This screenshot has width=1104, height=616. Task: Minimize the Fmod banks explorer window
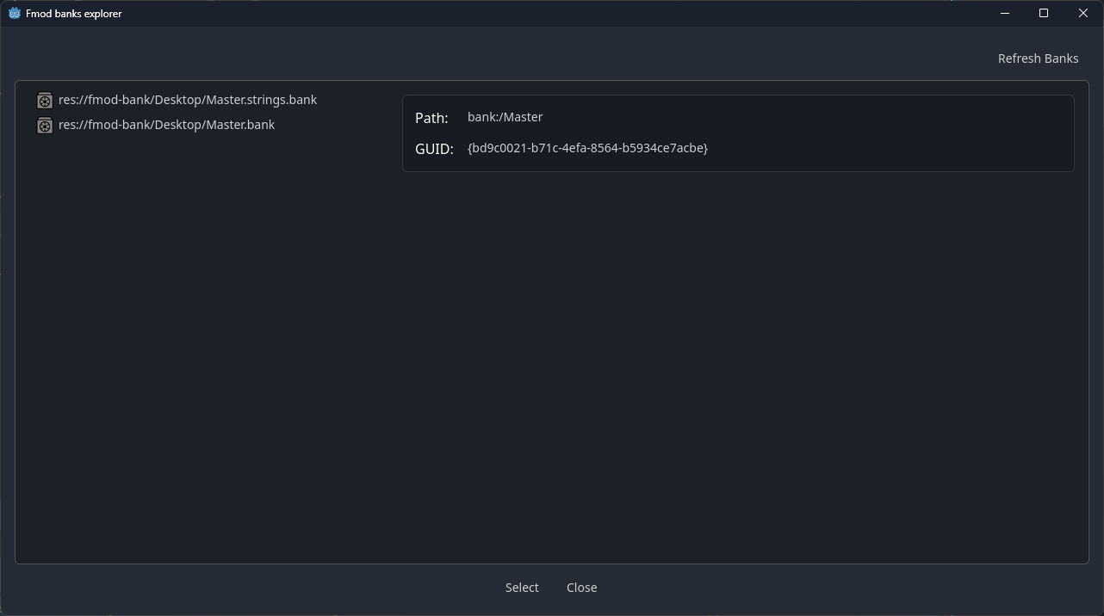(1004, 14)
